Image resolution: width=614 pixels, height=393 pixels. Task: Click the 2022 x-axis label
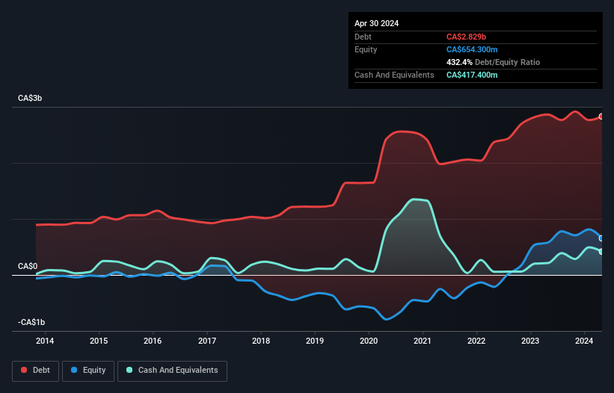click(476, 341)
